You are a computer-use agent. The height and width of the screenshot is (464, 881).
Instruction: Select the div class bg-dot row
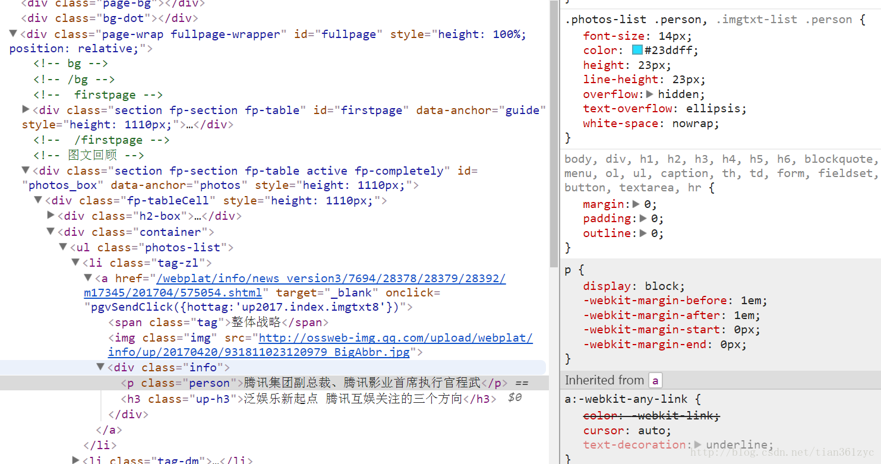273,18
